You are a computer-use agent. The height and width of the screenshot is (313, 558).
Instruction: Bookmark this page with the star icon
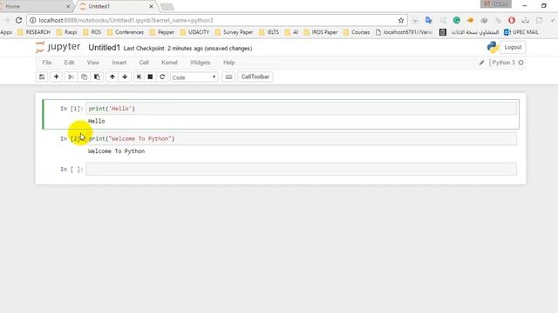click(401, 20)
